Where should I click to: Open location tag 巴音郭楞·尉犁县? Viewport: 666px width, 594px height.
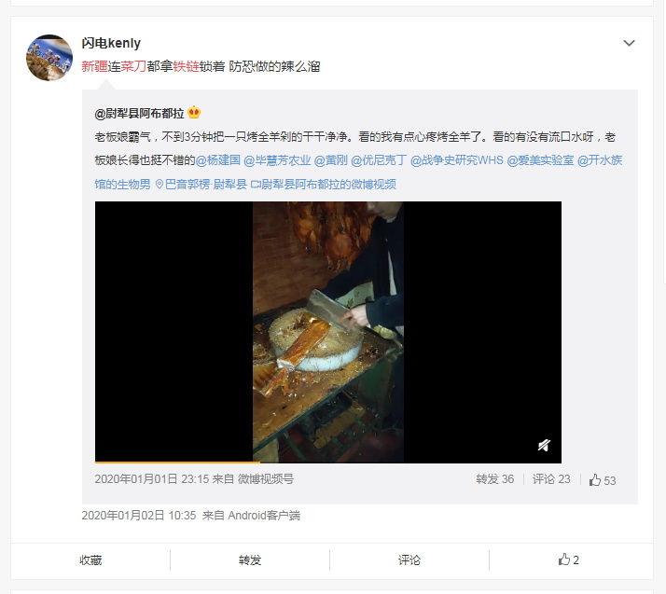pyautogui.click(x=201, y=184)
